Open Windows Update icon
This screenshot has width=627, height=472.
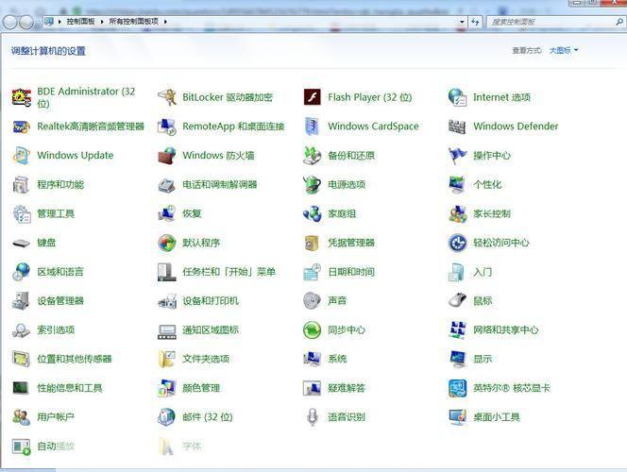tap(21, 156)
